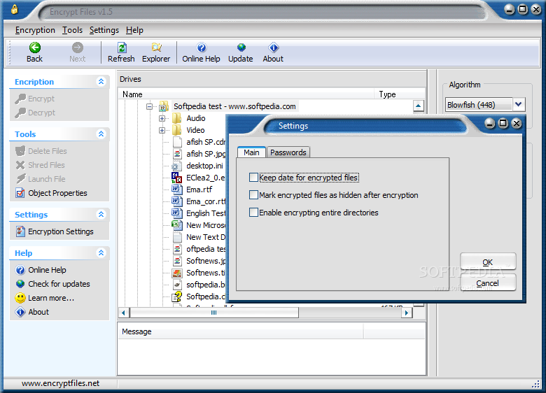Collapse the Help sidebar panel
This screenshot has width=546, height=393.
pos(101,252)
